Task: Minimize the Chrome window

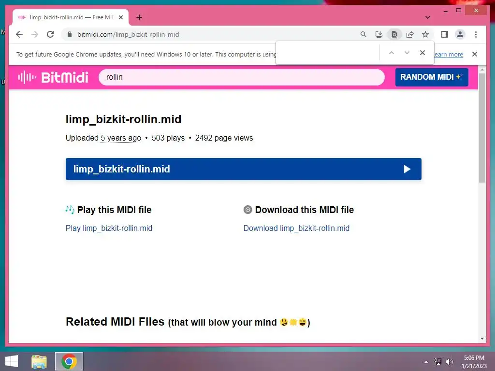Action: tap(445, 11)
